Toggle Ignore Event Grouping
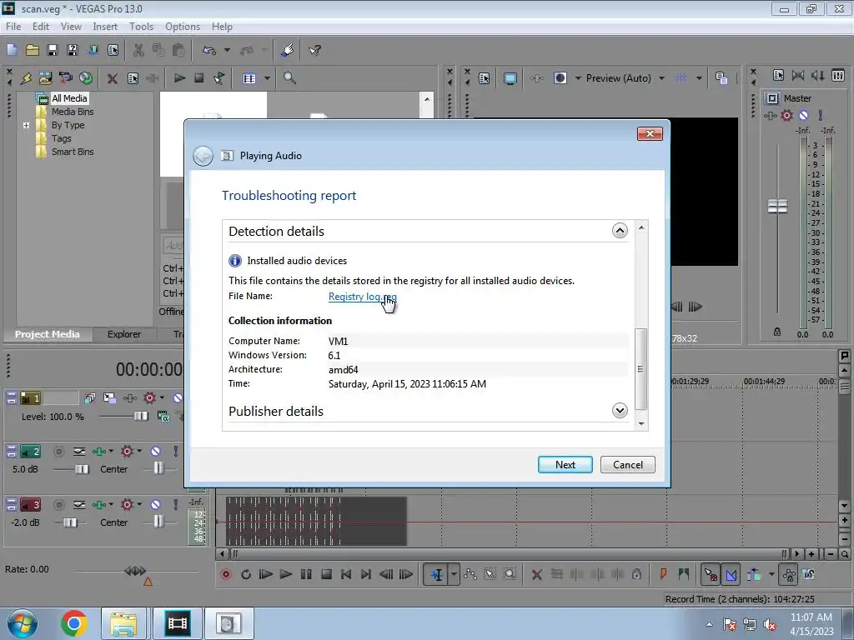Viewport: 854px width, 640px height. click(x=809, y=574)
